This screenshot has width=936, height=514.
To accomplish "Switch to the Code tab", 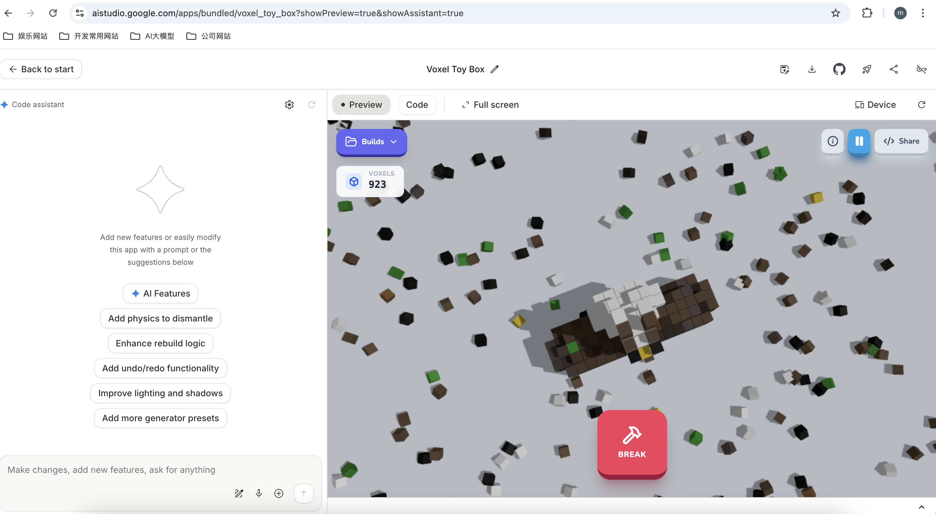I will (x=417, y=105).
